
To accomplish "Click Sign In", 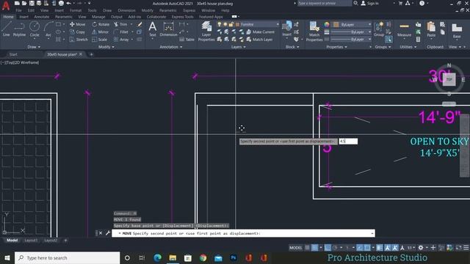I will point(370,3).
